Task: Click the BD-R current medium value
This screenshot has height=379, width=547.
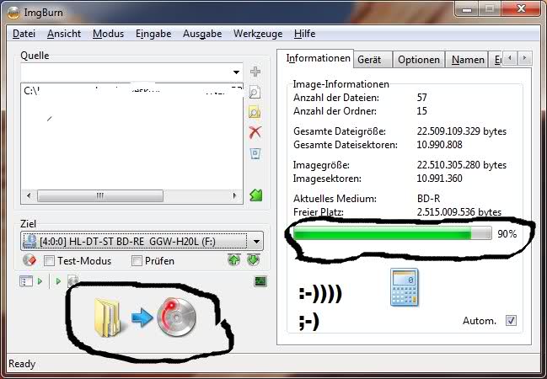Action: tap(428, 199)
